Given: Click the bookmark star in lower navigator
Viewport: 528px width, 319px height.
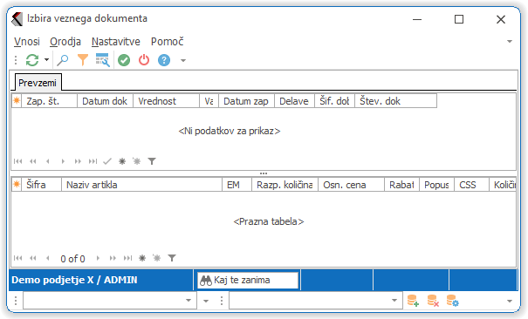Looking at the screenshot, I should (142, 258).
